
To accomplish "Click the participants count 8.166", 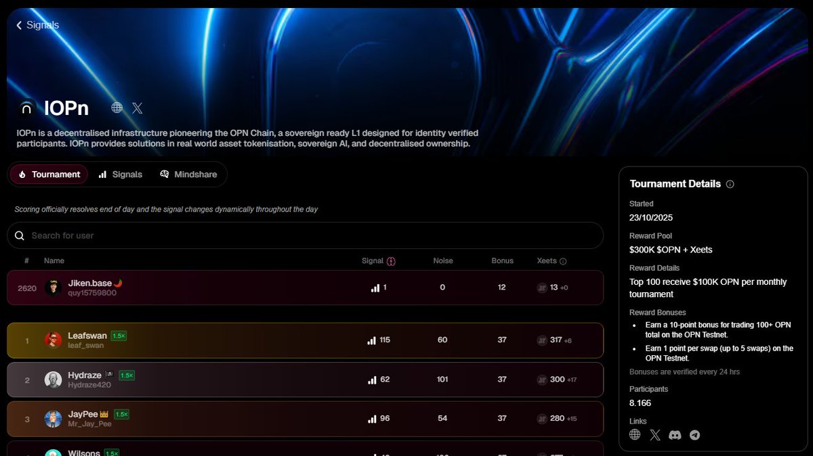I will [x=640, y=403].
